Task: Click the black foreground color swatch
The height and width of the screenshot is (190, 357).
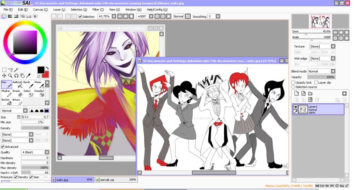Action: 41,70
